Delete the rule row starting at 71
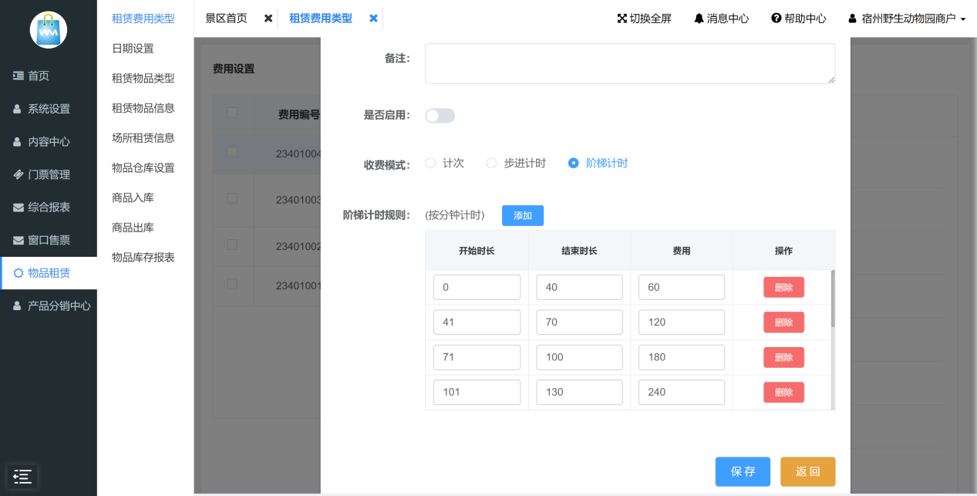 [x=783, y=357]
